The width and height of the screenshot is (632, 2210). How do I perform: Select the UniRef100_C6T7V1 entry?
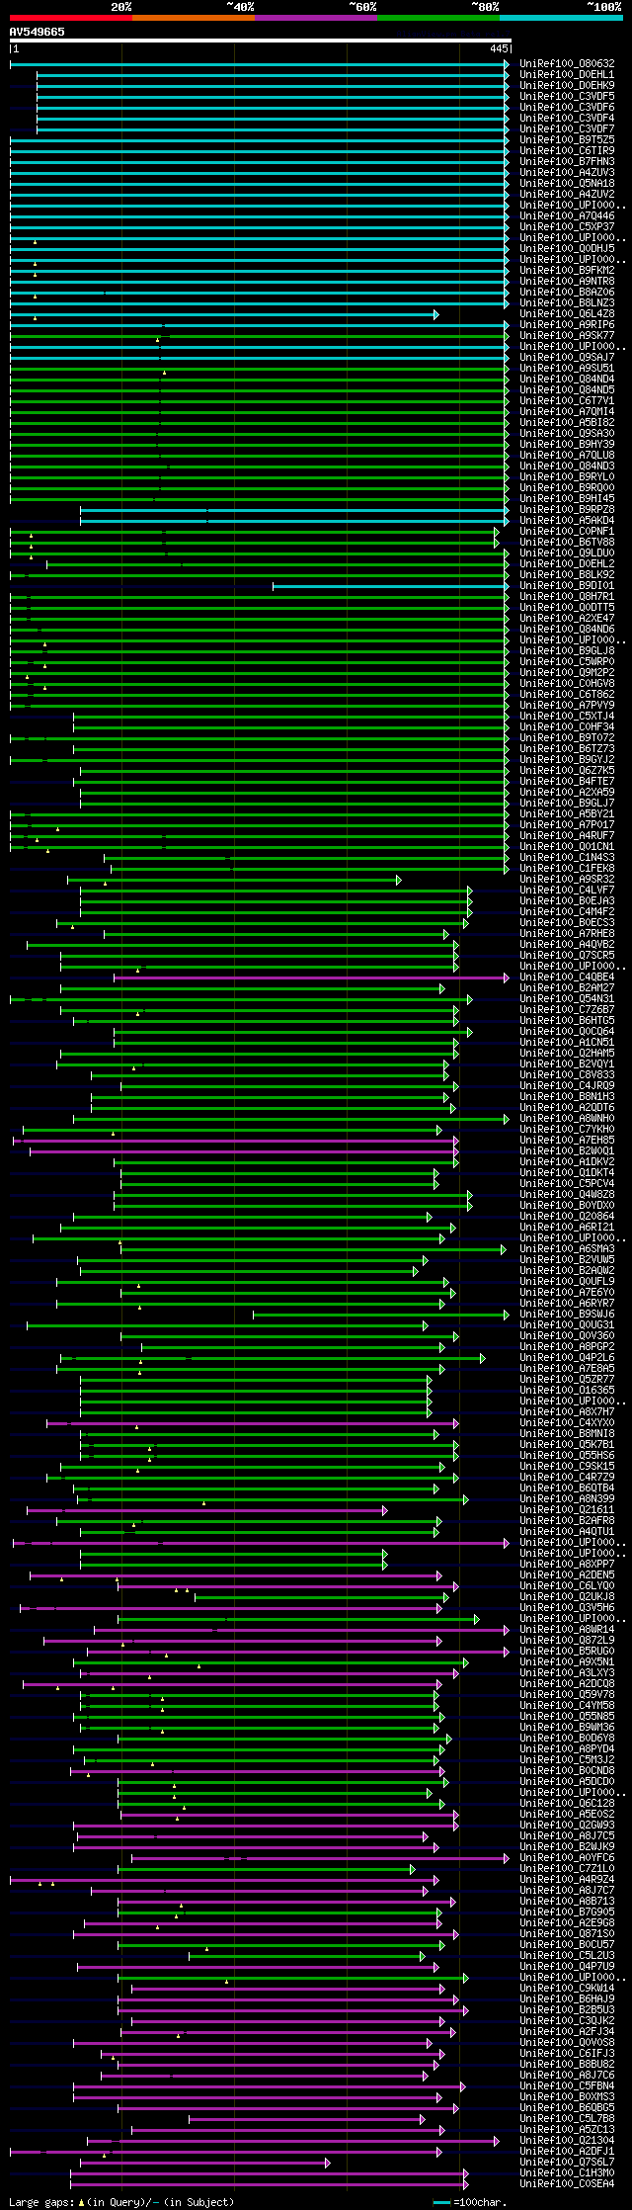[x=567, y=400]
